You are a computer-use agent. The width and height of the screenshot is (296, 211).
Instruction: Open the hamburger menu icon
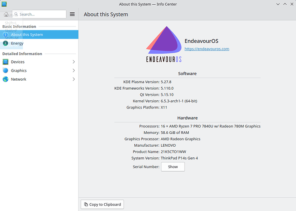coord(72,14)
